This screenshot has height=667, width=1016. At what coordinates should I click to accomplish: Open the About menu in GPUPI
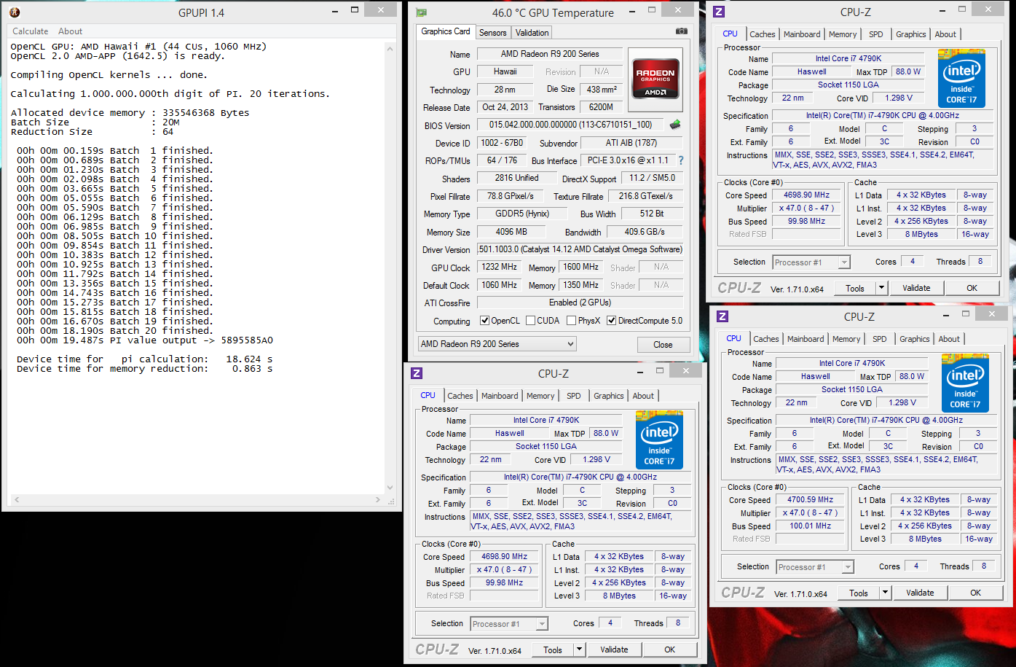71,31
